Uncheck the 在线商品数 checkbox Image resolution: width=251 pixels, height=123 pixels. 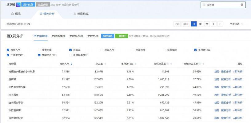[x=8, y=55]
